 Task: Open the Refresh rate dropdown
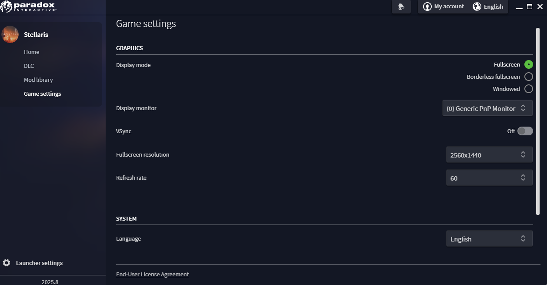[x=489, y=178]
